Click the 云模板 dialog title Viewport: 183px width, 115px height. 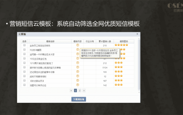click(x=22, y=34)
